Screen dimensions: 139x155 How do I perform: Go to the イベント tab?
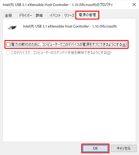click(55, 16)
